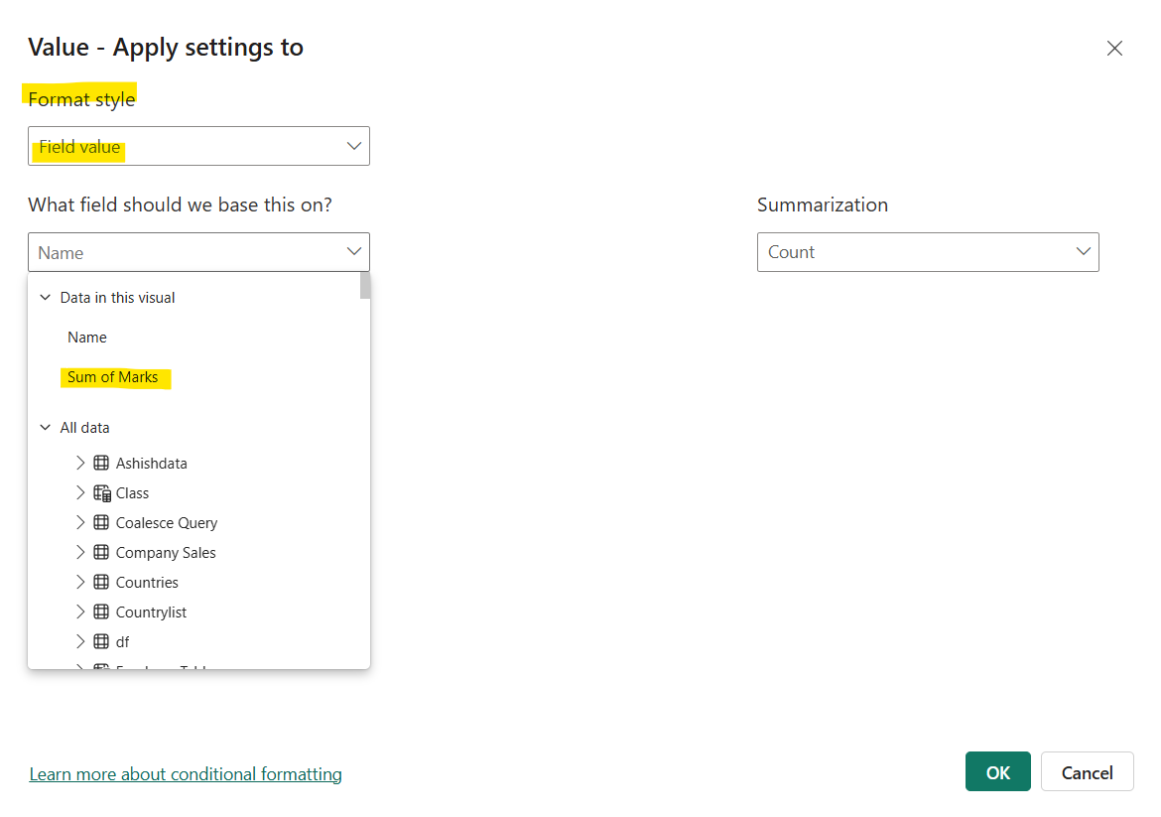Open the Summarization Count dropdown
1161x817 pixels.
[927, 252]
